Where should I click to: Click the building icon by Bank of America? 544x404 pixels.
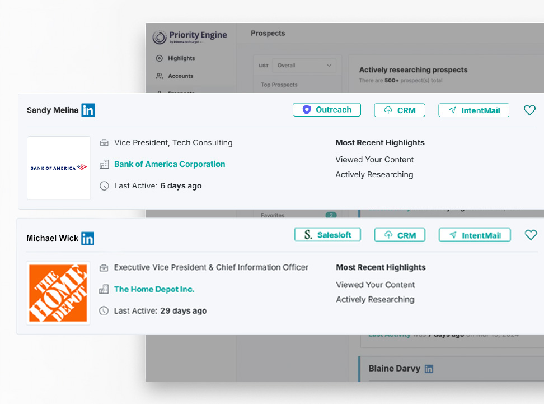pos(104,164)
